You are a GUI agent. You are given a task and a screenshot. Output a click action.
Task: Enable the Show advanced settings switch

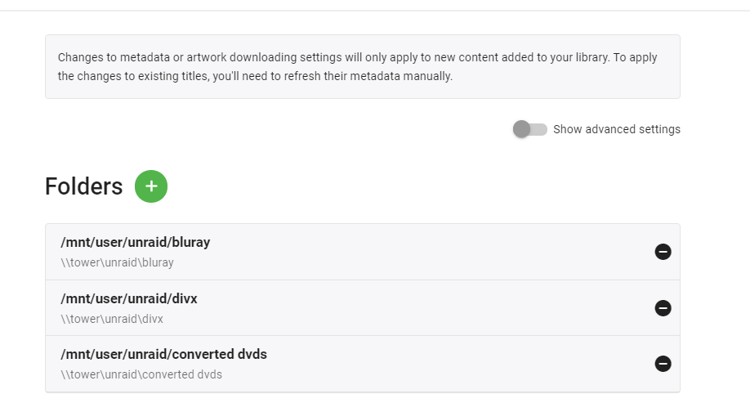(x=529, y=129)
